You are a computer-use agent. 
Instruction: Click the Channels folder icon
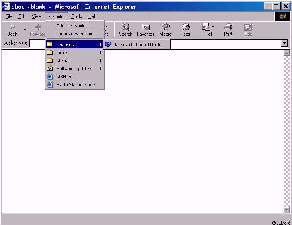(50, 44)
